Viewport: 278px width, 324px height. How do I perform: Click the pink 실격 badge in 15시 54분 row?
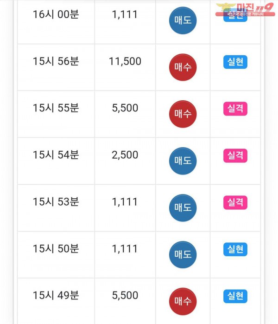(235, 156)
